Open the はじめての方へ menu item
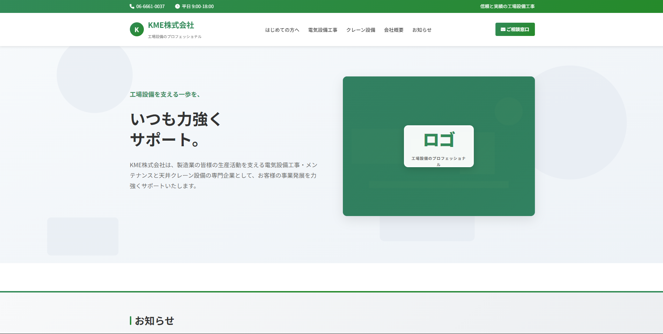The height and width of the screenshot is (334, 663). coord(282,30)
